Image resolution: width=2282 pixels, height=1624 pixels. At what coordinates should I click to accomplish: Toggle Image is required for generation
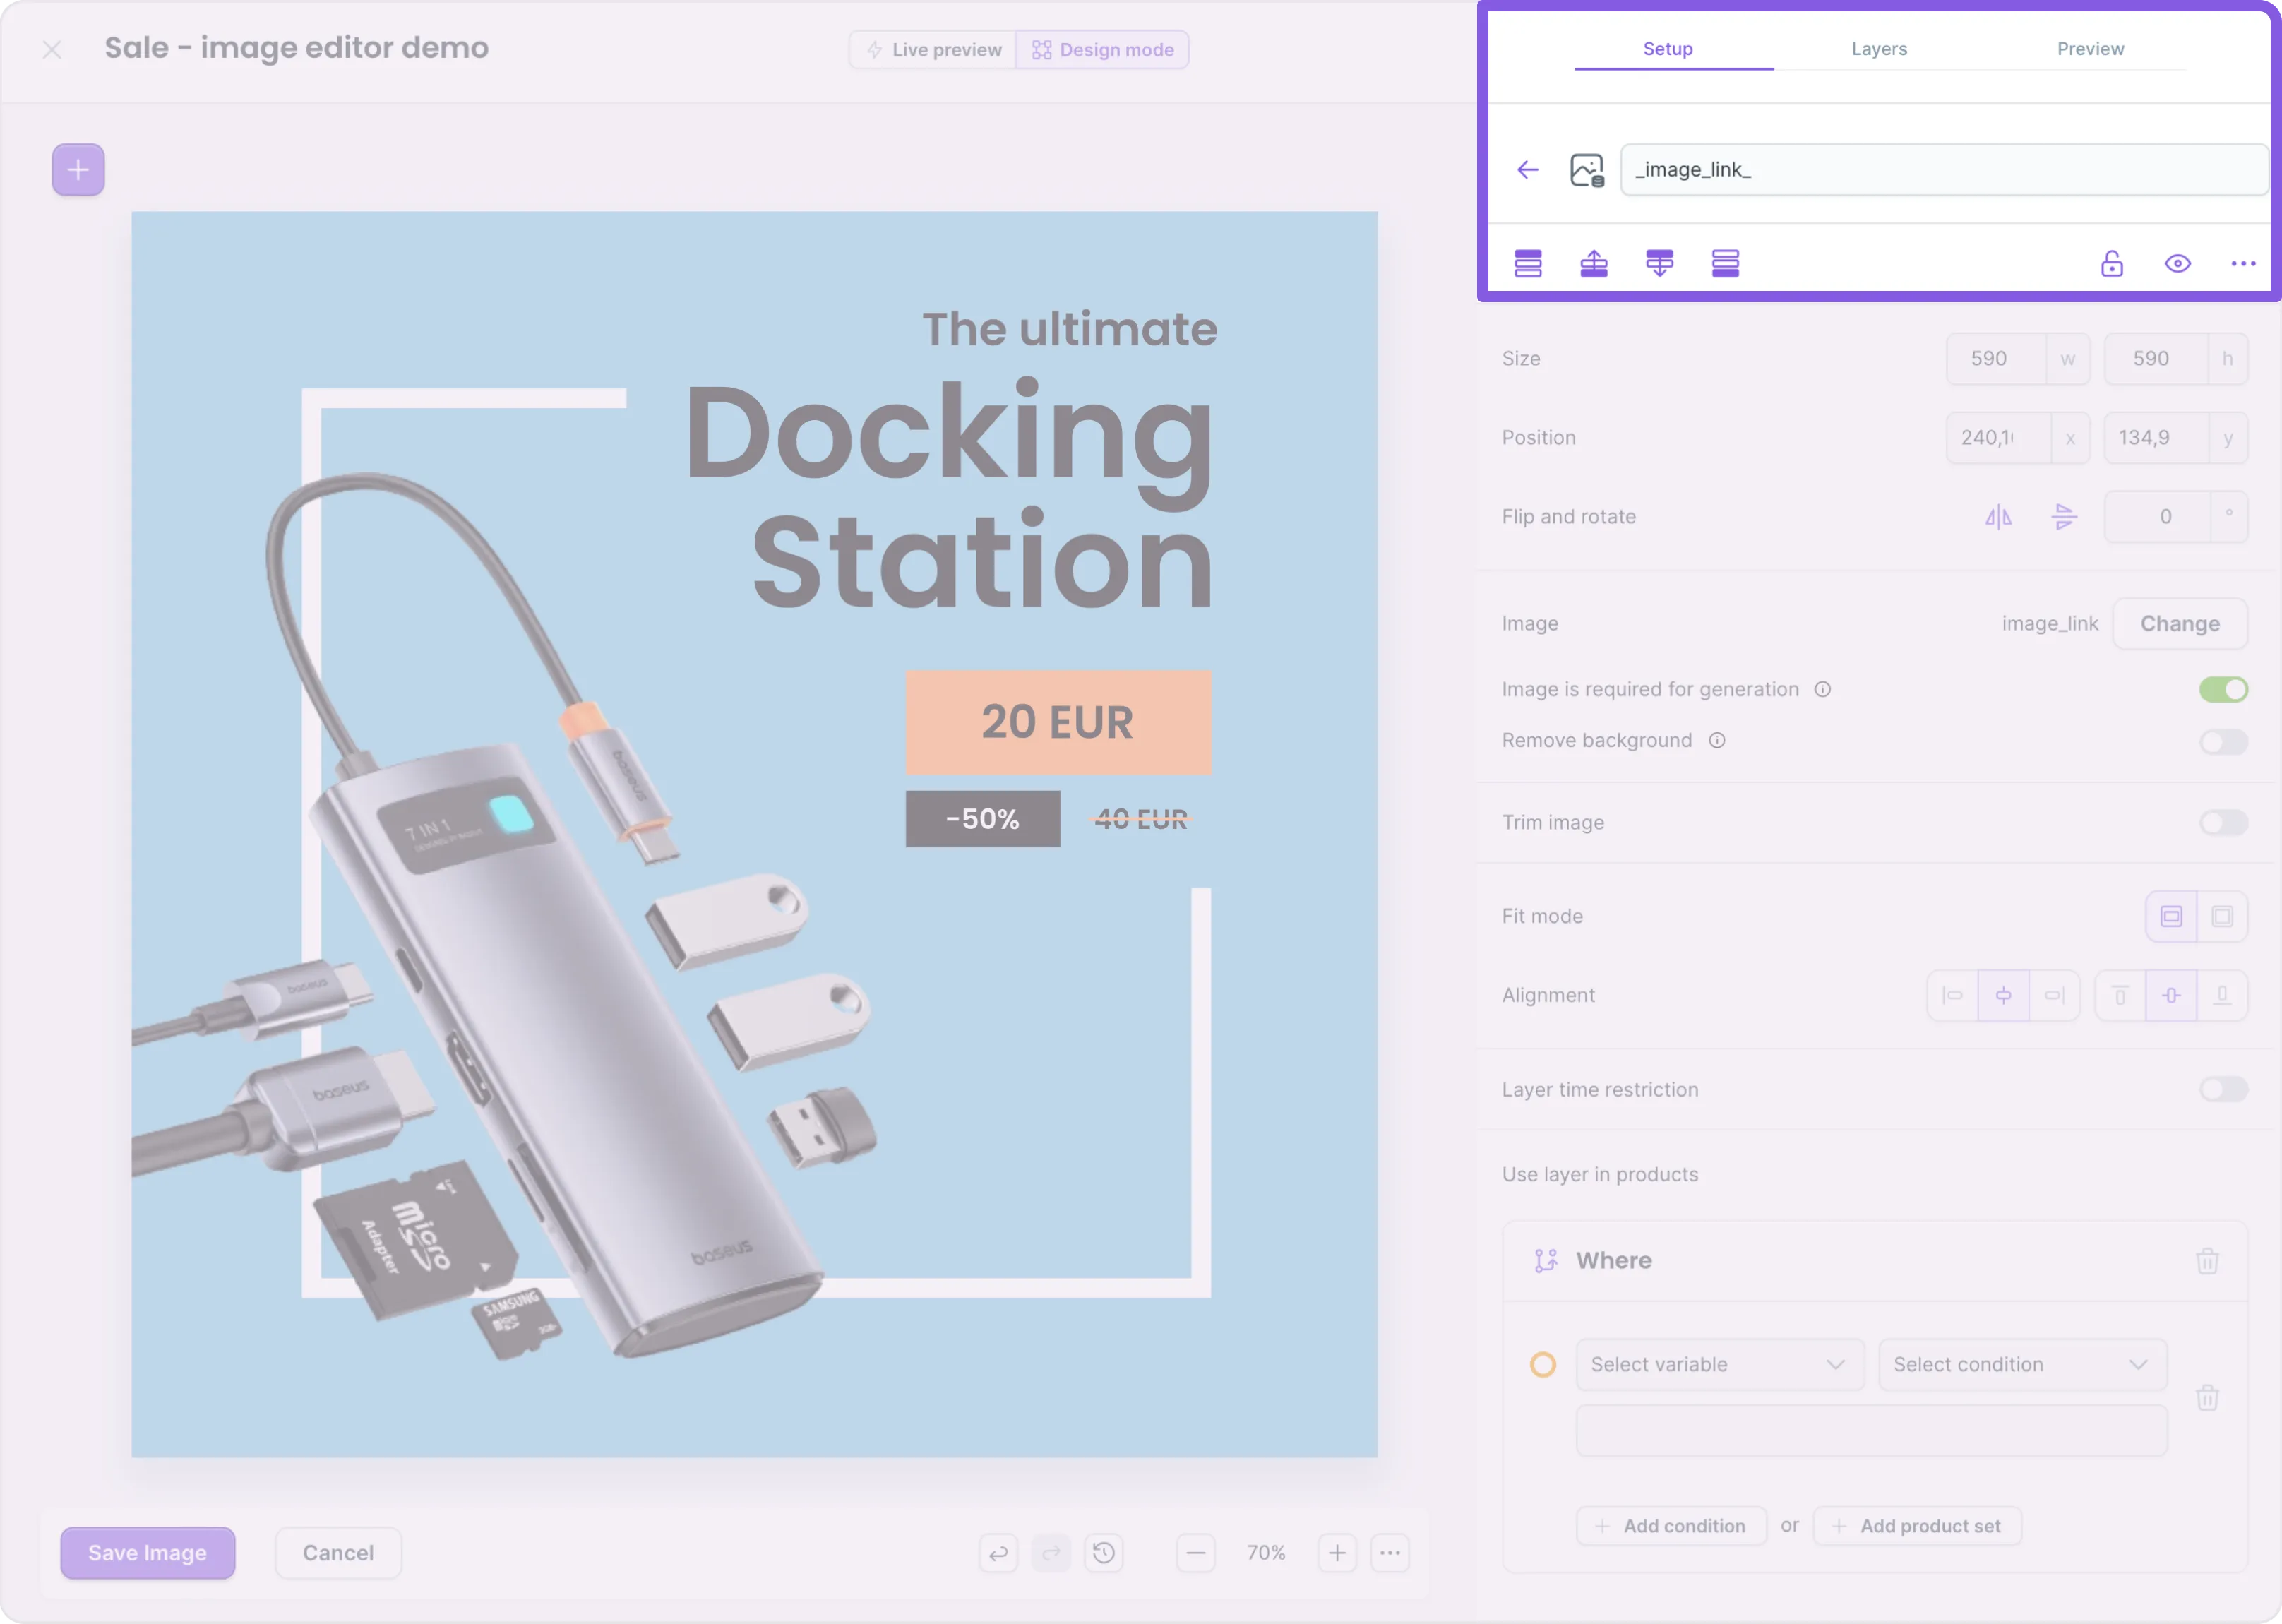click(x=2223, y=690)
